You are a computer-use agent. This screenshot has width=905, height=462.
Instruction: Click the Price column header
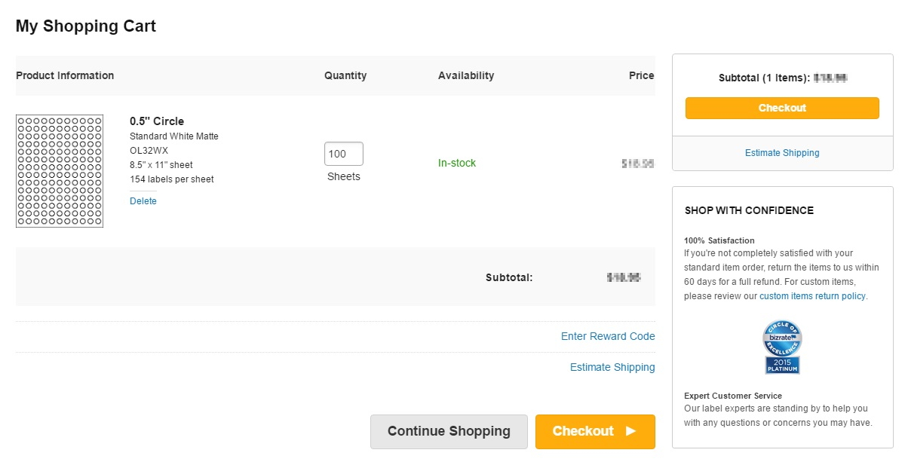[x=641, y=75]
